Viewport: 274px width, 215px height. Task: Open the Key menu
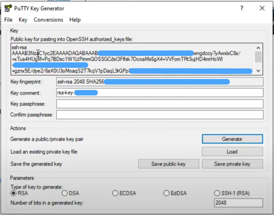23,20
